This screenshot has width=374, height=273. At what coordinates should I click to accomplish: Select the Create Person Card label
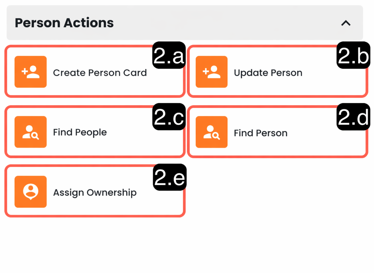pos(100,73)
